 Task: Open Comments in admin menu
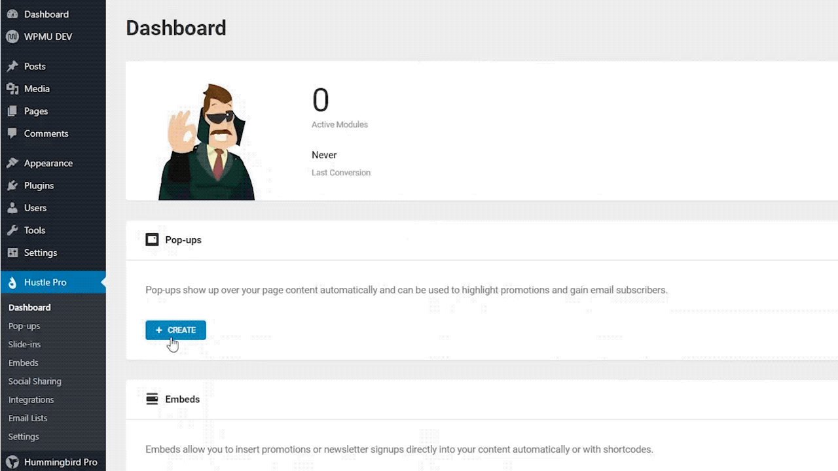pyautogui.click(x=52, y=133)
